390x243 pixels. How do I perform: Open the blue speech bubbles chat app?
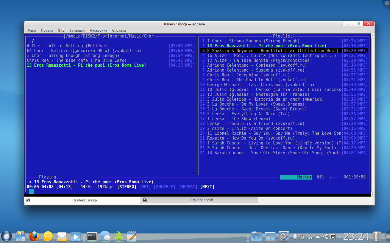(105, 236)
